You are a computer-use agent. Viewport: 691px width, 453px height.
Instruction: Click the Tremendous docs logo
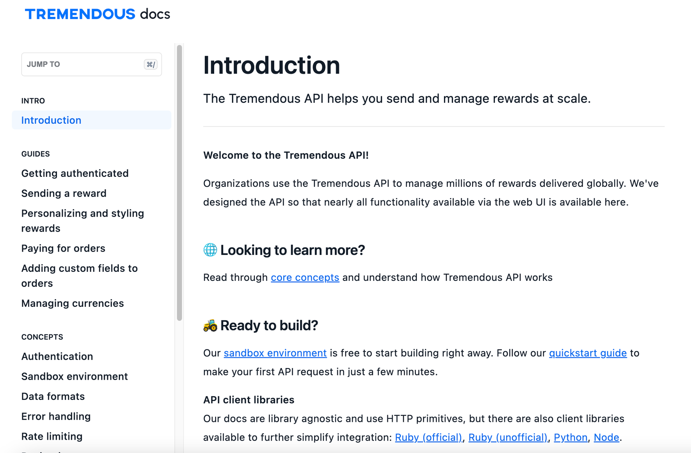tap(98, 14)
